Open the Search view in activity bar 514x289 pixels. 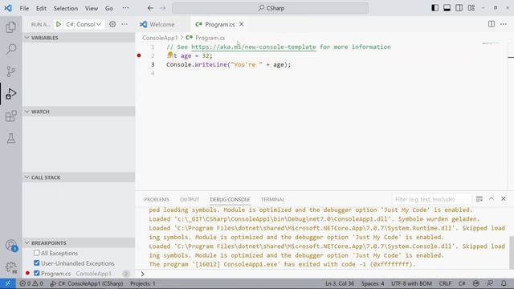click(x=10, y=49)
